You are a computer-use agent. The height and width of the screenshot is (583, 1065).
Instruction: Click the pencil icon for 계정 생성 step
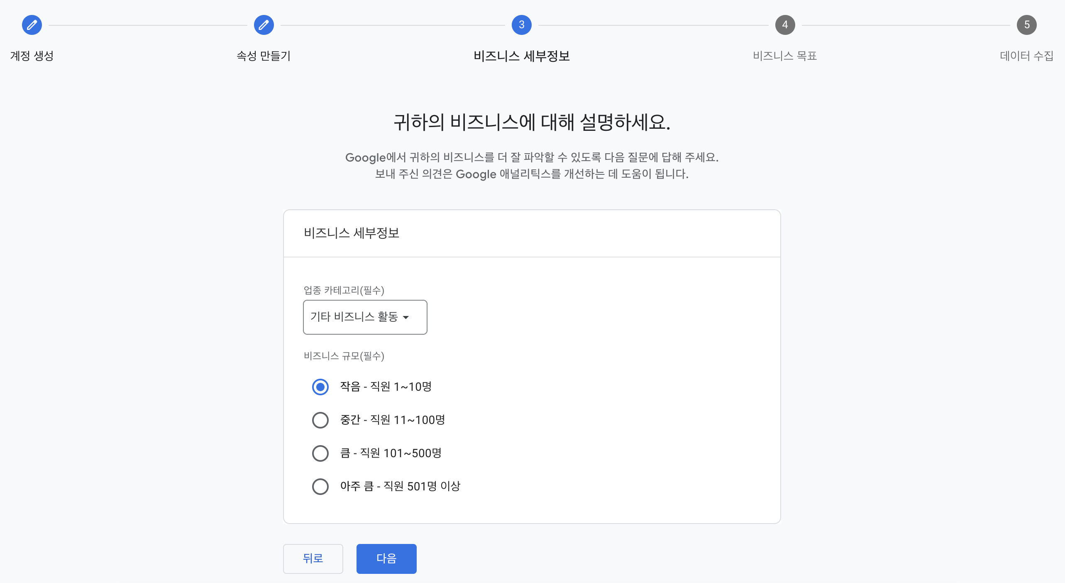click(32, 25)
